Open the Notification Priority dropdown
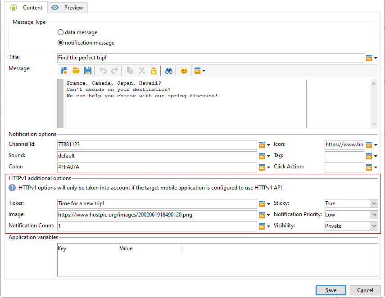 coord(374,215)
